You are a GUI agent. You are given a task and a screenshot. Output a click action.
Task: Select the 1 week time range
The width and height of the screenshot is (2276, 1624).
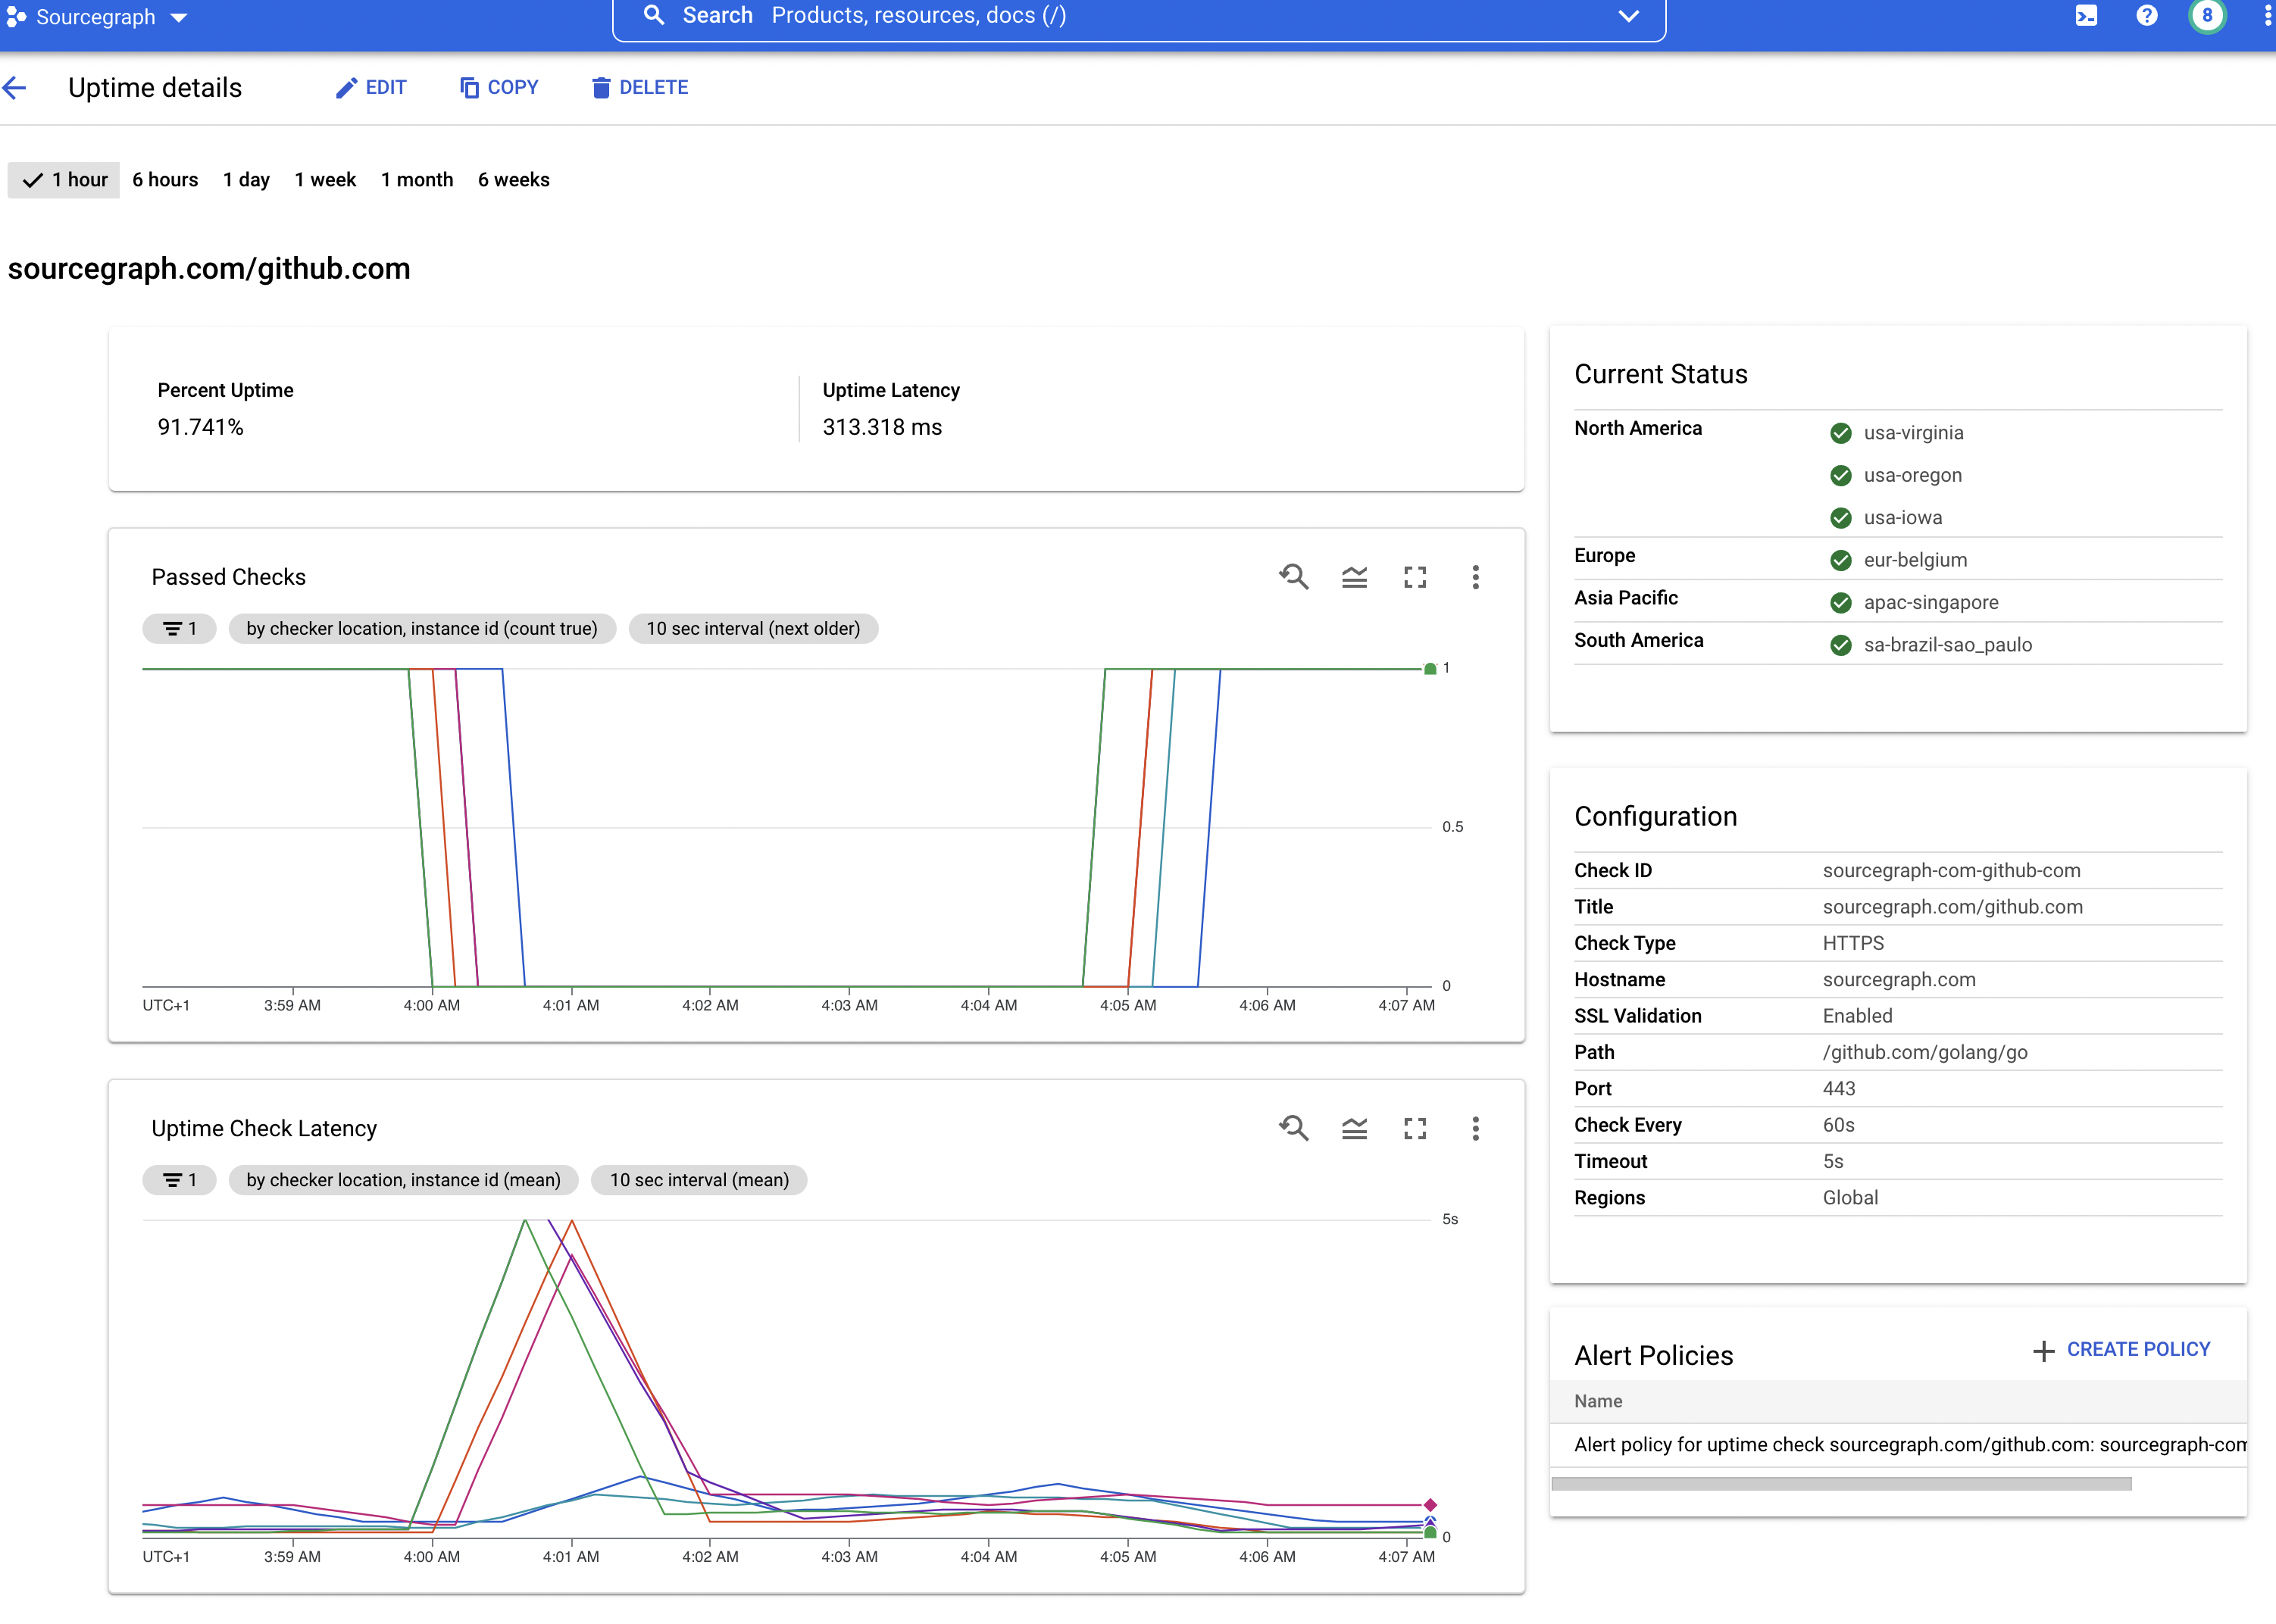point(325,180)
